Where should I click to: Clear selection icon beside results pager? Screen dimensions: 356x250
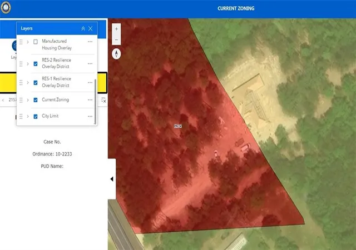coord(104,100)
